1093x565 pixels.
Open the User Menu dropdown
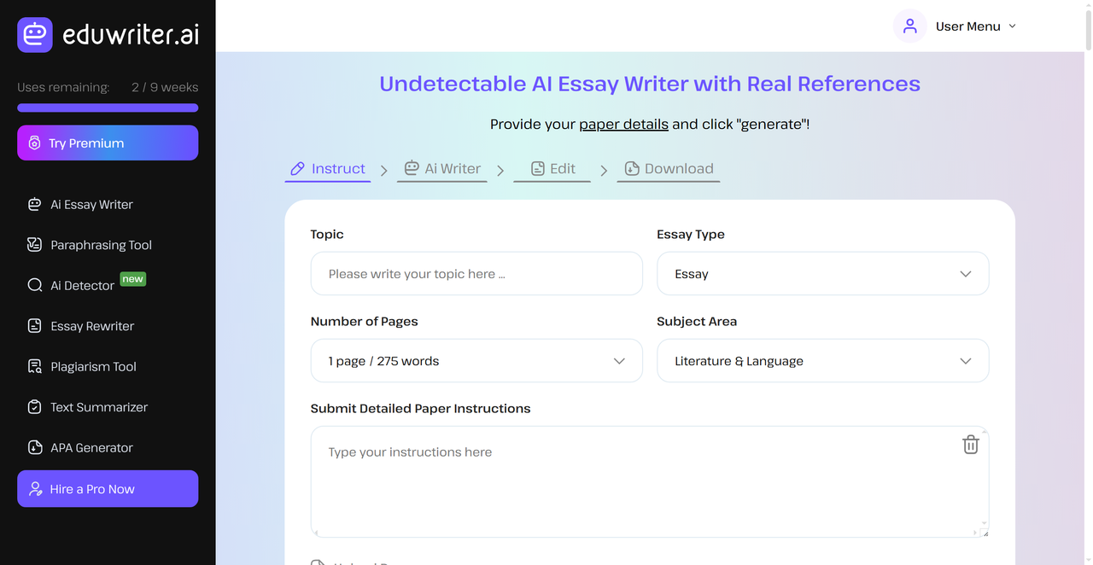coord(956,26)
